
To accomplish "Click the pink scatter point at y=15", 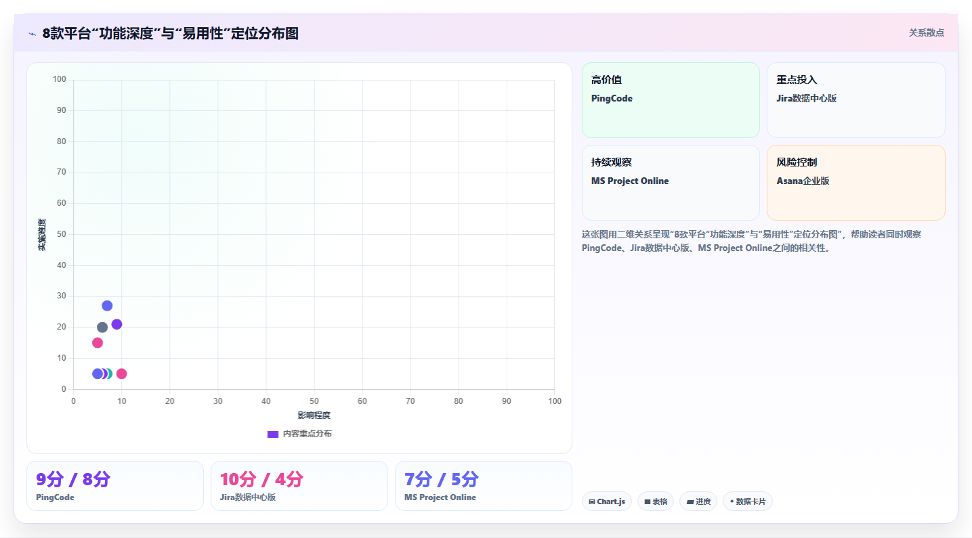I will pos(98,343).
